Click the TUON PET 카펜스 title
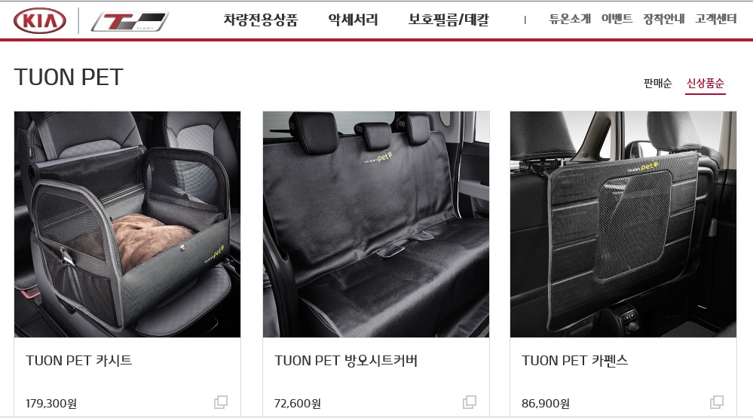 (575, 361)
